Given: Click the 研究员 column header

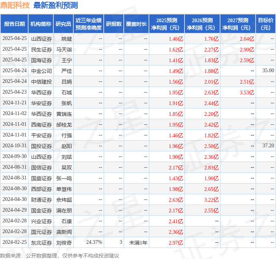Looking at the screenshot, I should [63, 24].
